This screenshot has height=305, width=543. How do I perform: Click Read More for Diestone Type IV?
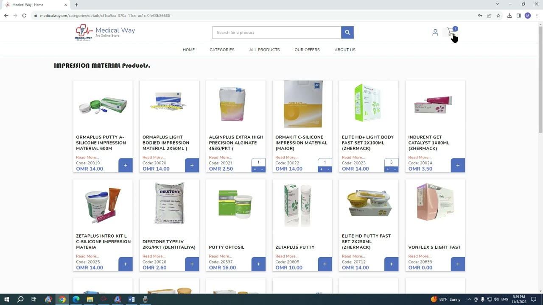point(154,256)
